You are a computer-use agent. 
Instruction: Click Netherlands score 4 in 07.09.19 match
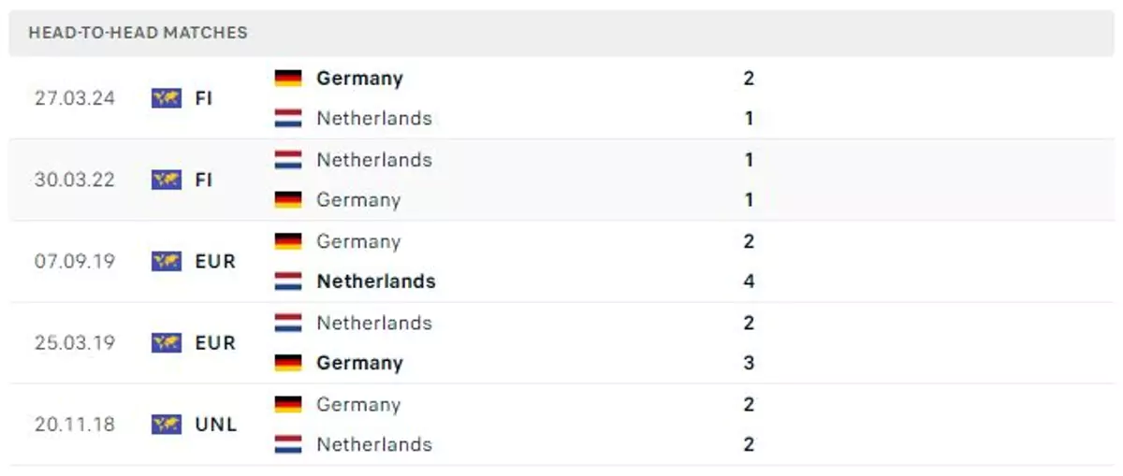click(749, 281)
